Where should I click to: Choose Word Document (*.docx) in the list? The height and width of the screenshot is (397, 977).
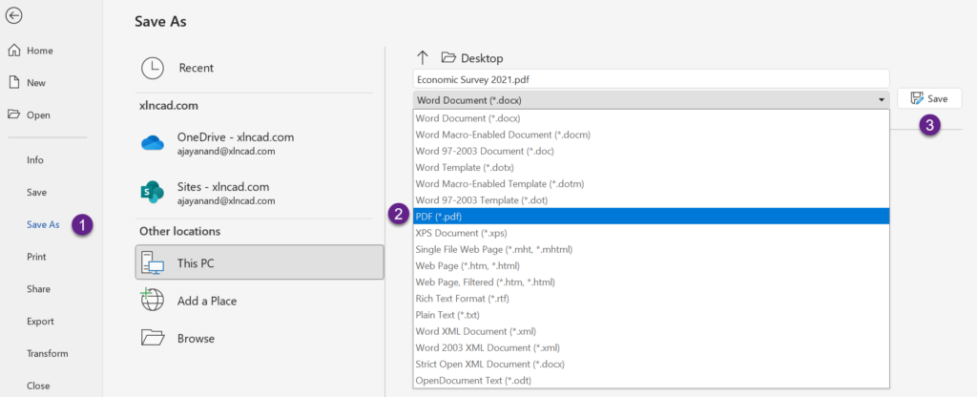(651, 117)
